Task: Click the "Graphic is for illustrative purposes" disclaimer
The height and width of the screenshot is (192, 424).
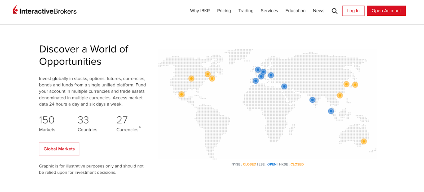Action: [91, 169]
